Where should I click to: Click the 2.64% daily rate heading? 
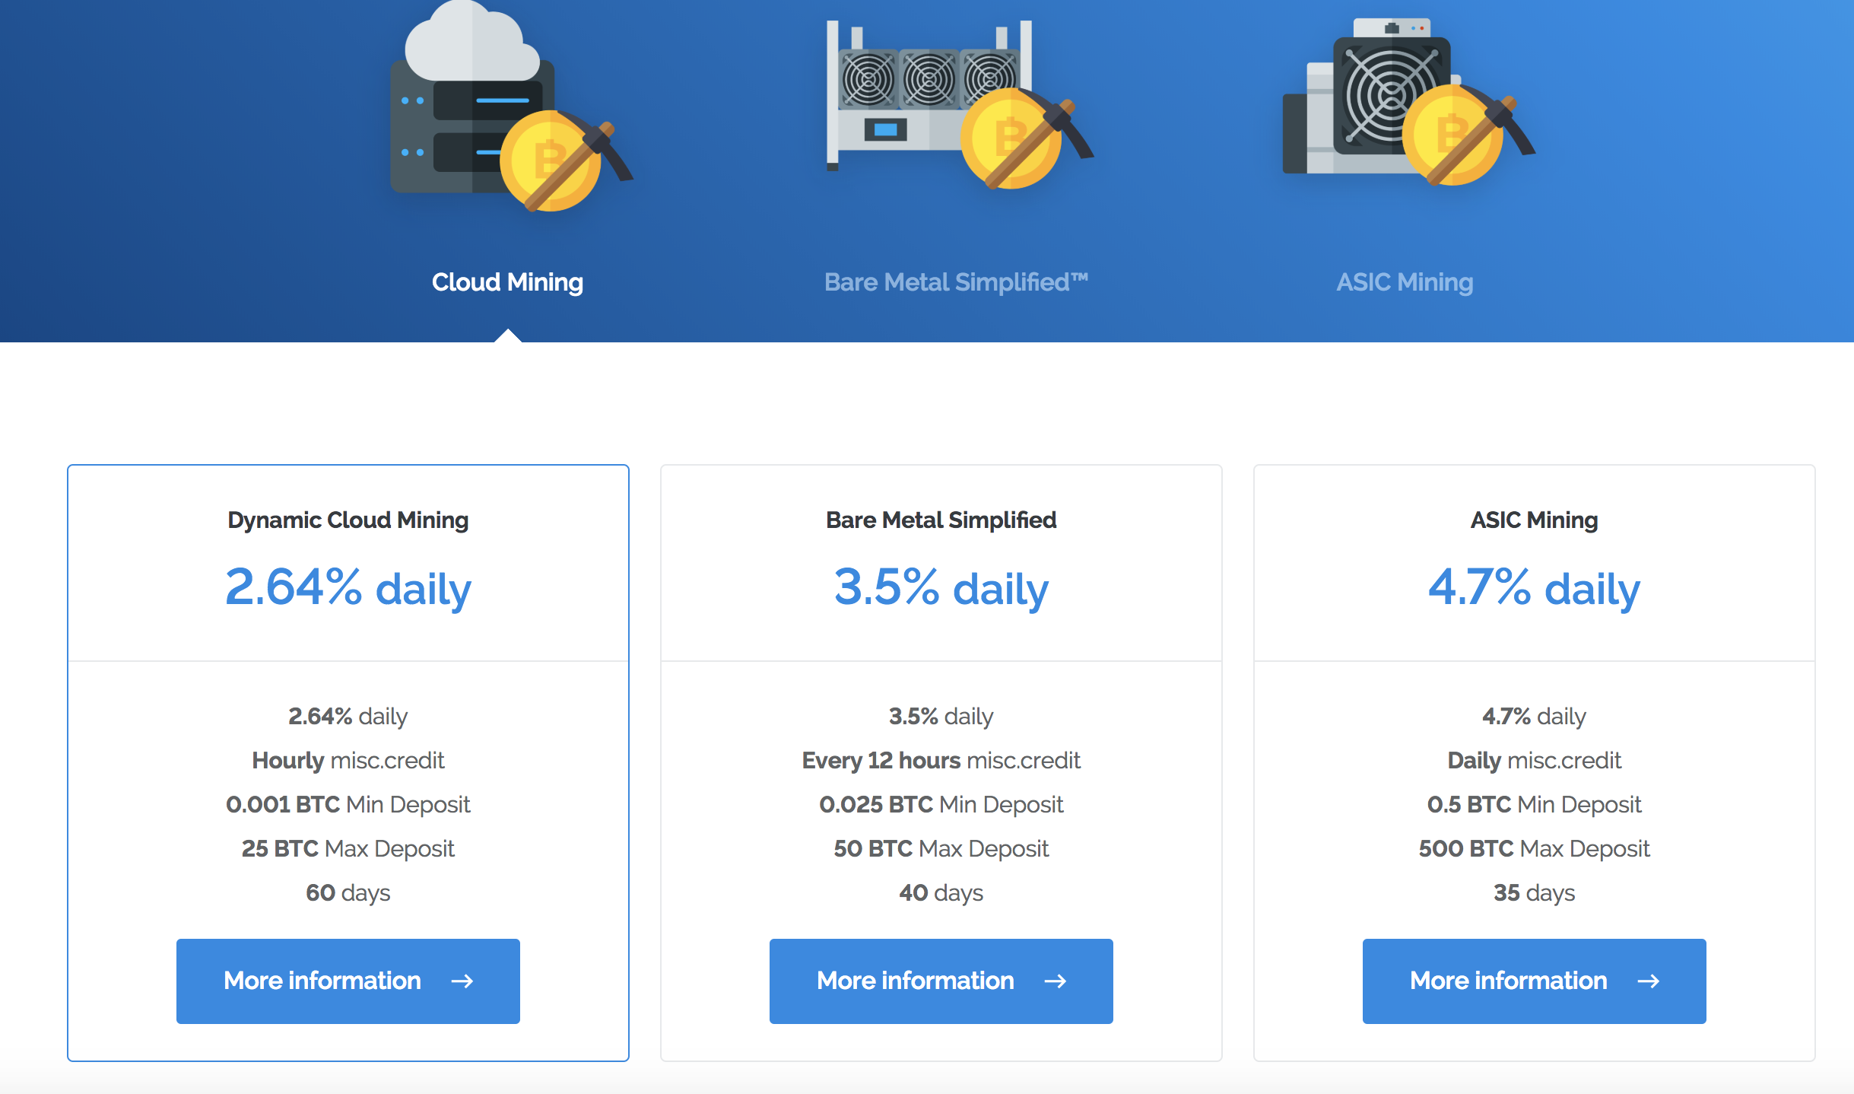[x=348, y=588]
